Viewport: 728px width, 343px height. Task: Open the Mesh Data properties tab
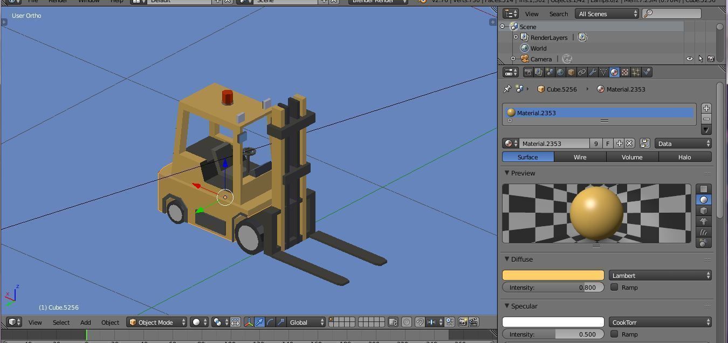pyautogui.click(x=603, y=72)
